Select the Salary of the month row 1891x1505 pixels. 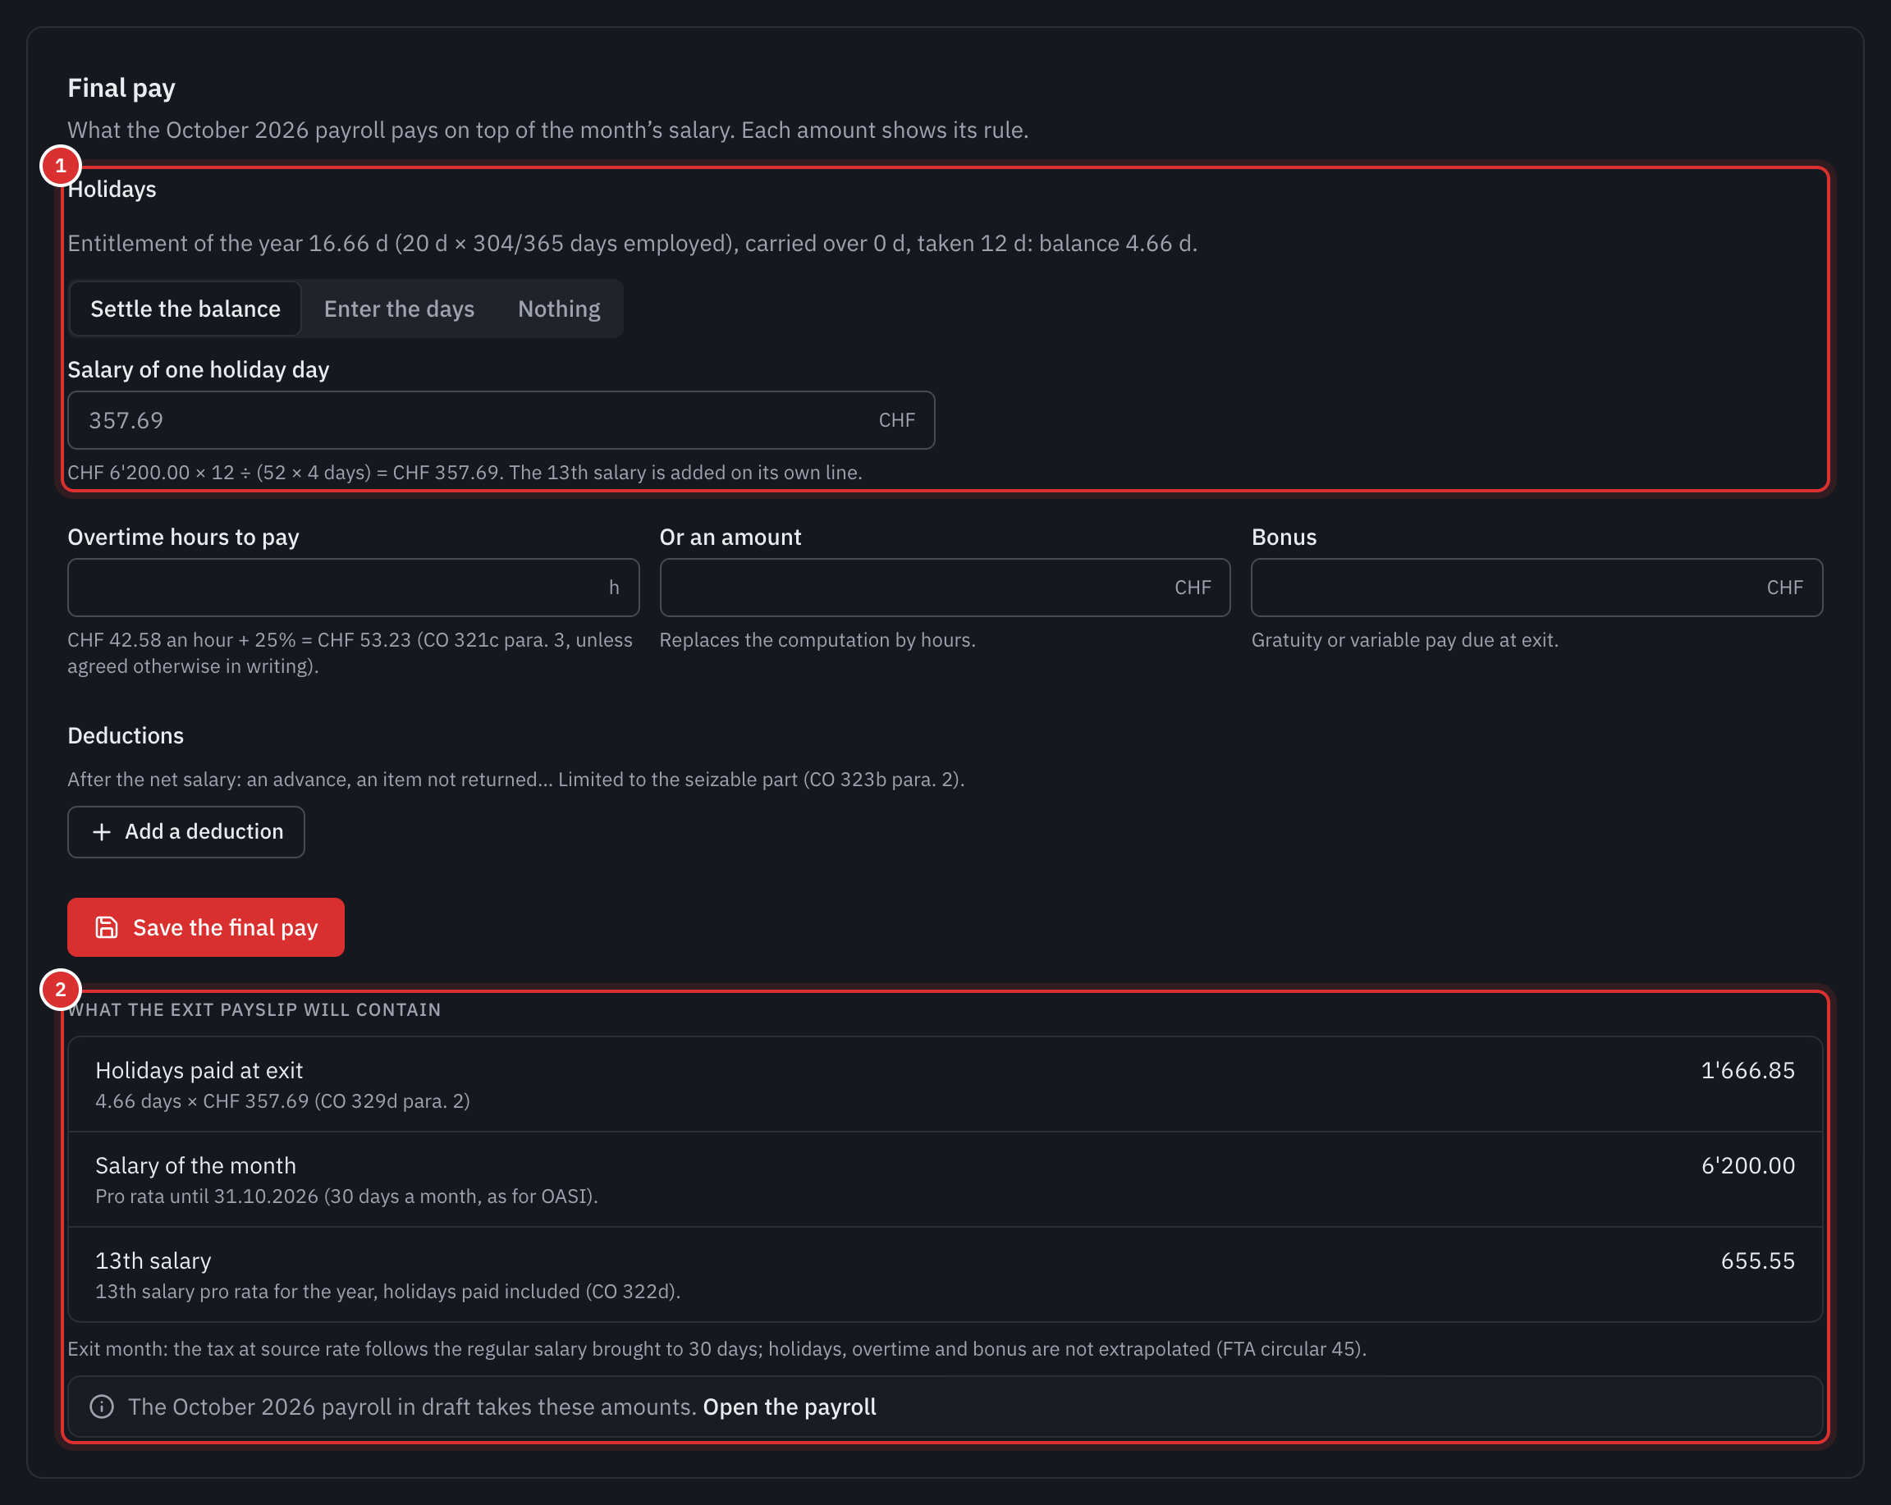pyautogui.click(x=945, y=1179)
